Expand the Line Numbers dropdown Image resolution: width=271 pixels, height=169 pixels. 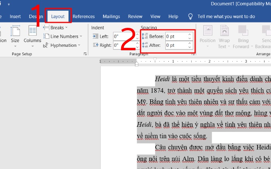tap(64, 36)
